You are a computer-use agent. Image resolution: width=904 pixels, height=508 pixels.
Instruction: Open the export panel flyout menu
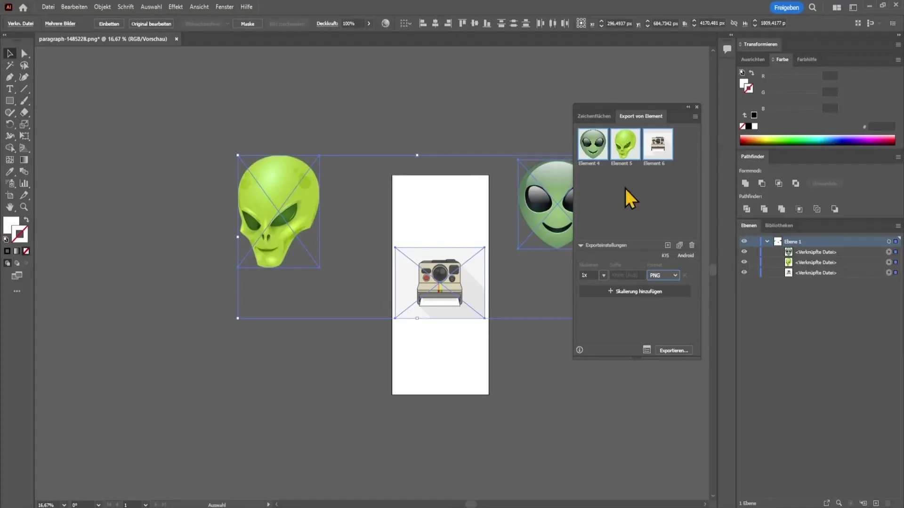pos(695,117)
